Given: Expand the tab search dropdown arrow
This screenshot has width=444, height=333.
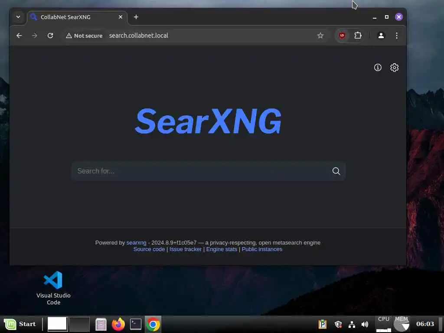Looking at the screenshot, I should pyautogui.click(x=18, y=17).
